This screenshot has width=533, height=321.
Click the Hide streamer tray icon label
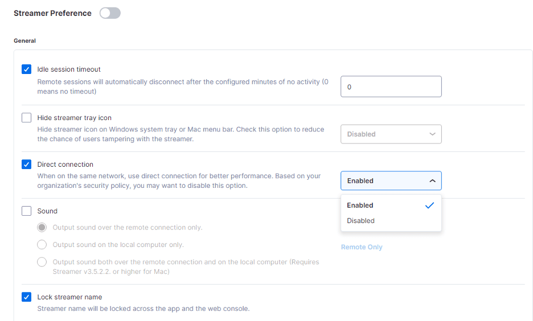[x=74, y=118]
